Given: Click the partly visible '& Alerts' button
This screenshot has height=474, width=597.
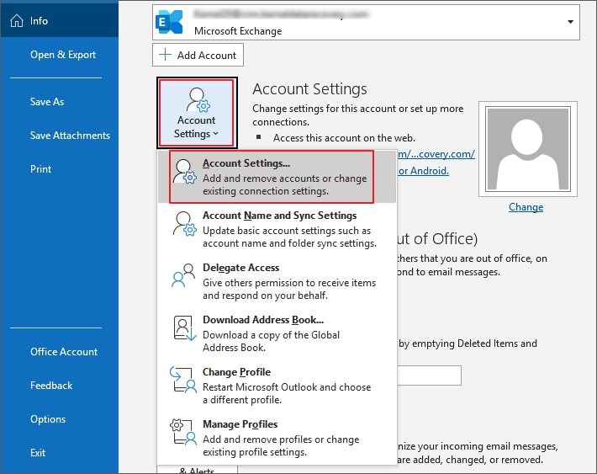Looking at the screenshot, I should point(197,470).
